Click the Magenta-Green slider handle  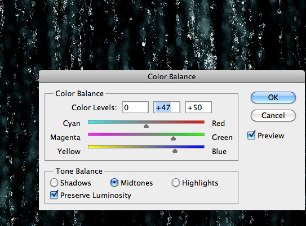173,138
